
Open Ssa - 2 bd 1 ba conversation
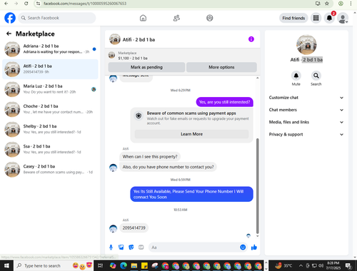(50, 149)
